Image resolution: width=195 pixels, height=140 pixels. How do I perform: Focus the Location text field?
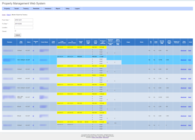(24, 27)
